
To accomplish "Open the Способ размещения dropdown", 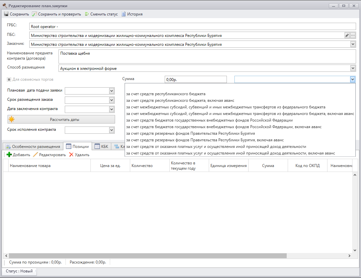I will click(x=353, y=68).
